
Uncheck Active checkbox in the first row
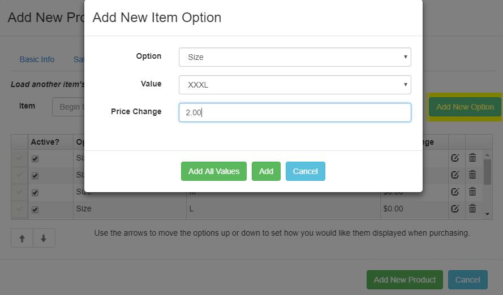tap(35, 159)
